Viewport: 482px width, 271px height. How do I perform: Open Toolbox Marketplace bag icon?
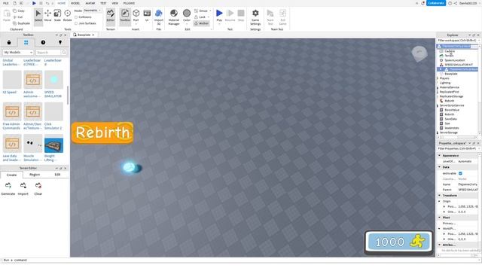(x=9, y=42)
